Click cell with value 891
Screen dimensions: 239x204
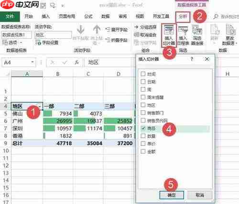(119, 136)
